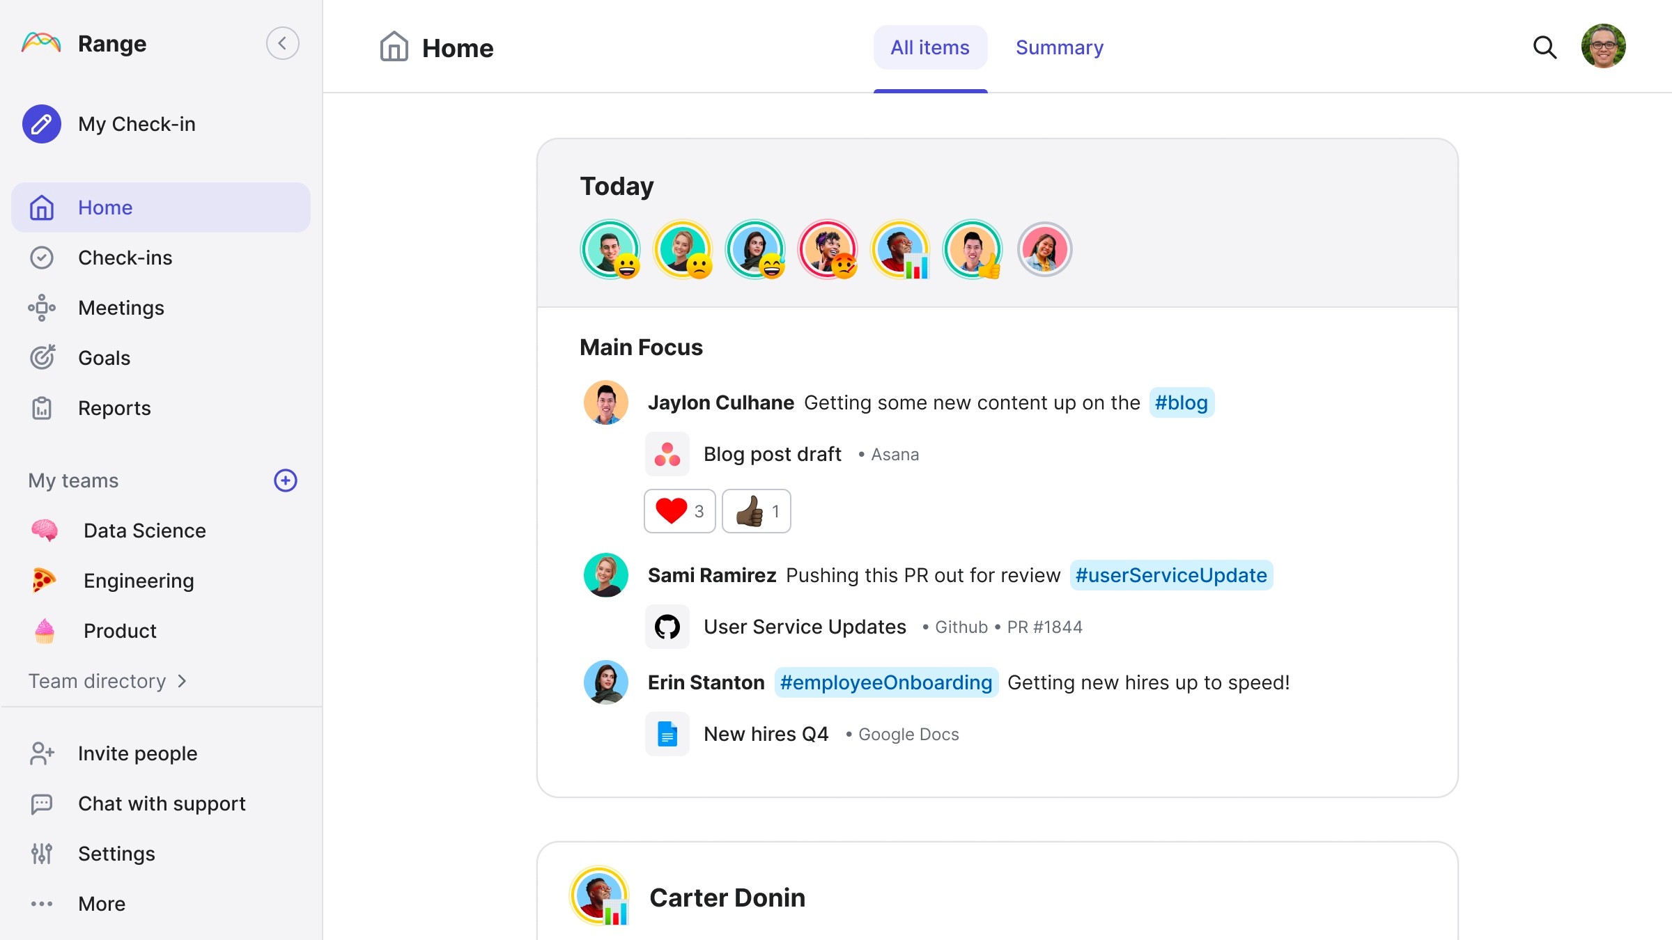This screenshot has height=940, width=1672.
Task: Expand the Team directory chevron
Action: click(x=183, y=681)
